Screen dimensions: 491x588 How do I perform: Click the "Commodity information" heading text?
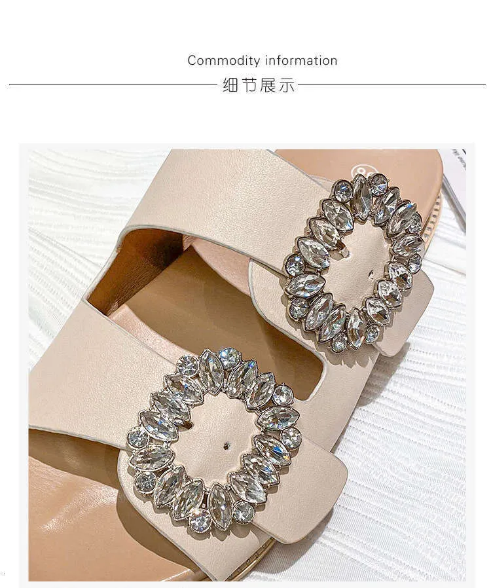point(263,60)
